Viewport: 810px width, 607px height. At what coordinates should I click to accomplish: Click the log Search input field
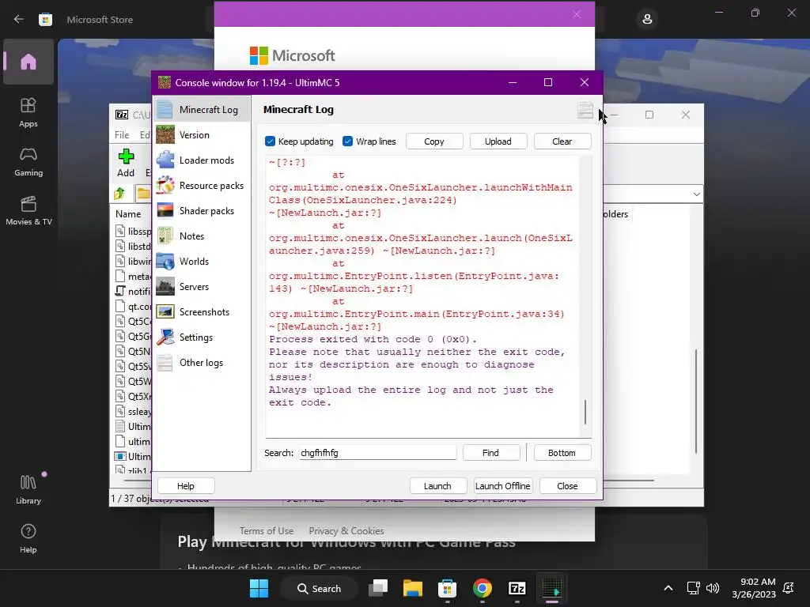click(x=377, y=453)
